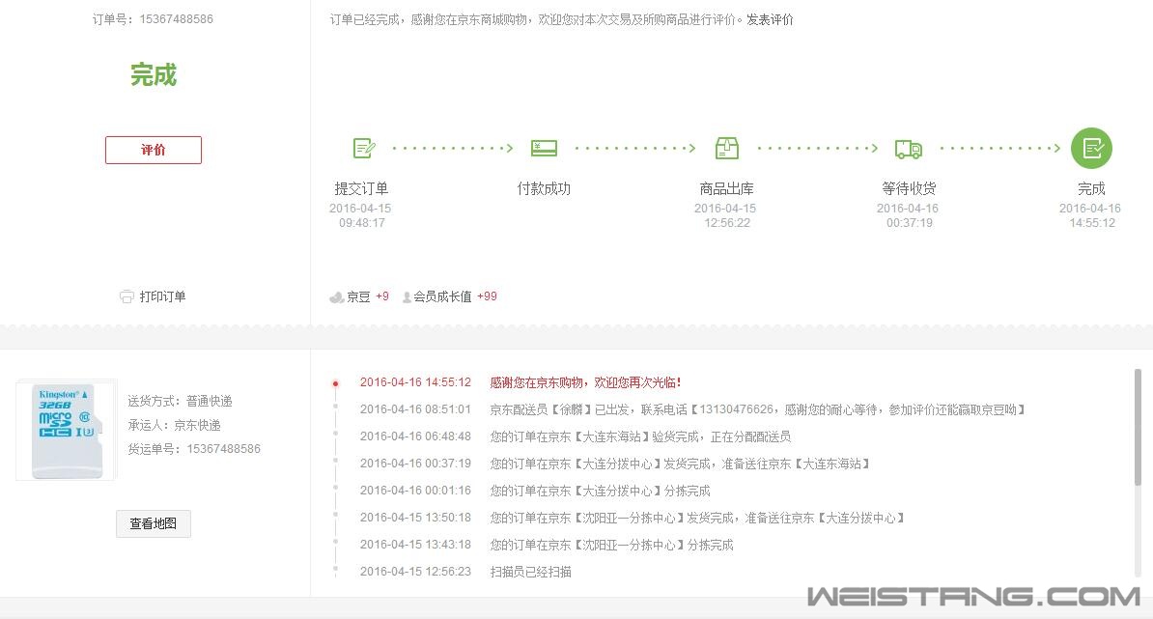Viewport: 1153px width, 619px height.
Task: Click the 承运人：京东快递 carrier text
Action: pyautogui.click(x=174, y=425)
